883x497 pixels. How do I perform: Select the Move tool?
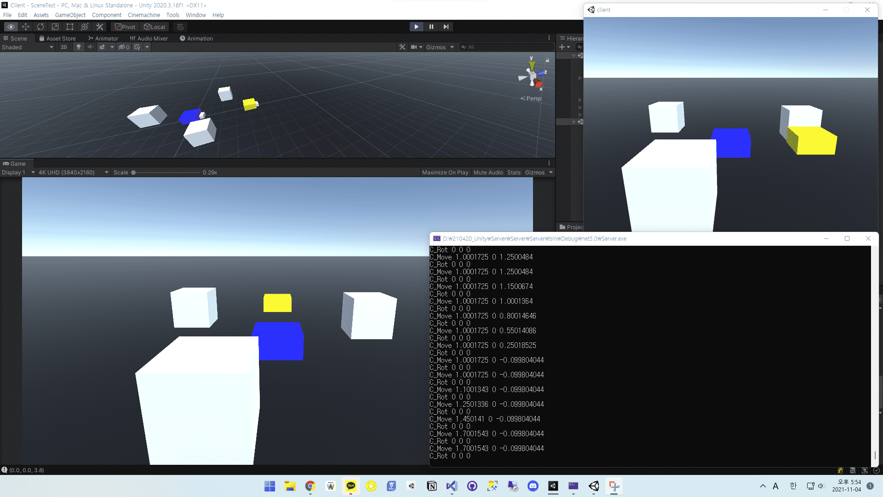[26, 27]
